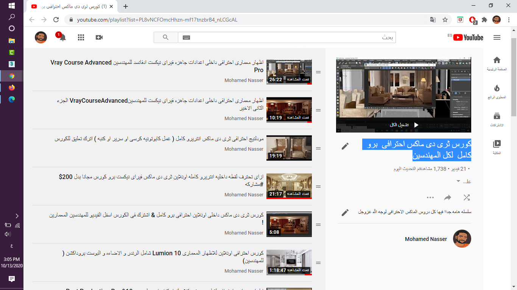Click the reorder handle of the 19:19 video
Image resolution: width=517 pixels, height=290 pixels.
point(318,148)
